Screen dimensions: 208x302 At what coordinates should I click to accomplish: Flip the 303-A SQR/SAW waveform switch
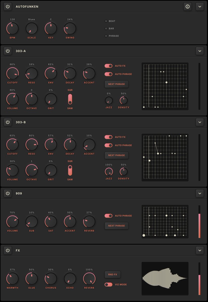click(70, 99)
